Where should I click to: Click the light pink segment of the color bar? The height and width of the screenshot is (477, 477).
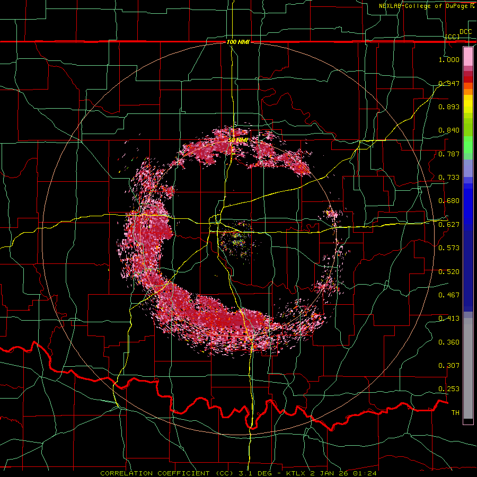tap(468, 57)
